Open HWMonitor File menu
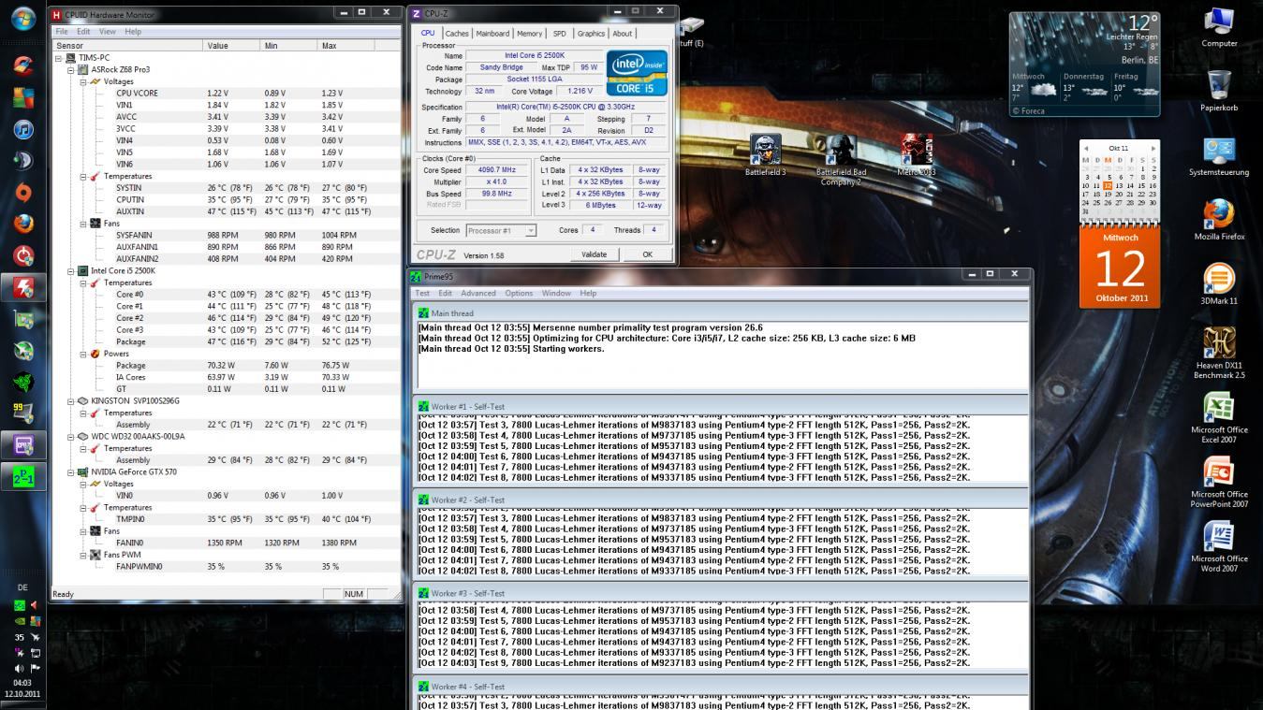 pos(62,31)
